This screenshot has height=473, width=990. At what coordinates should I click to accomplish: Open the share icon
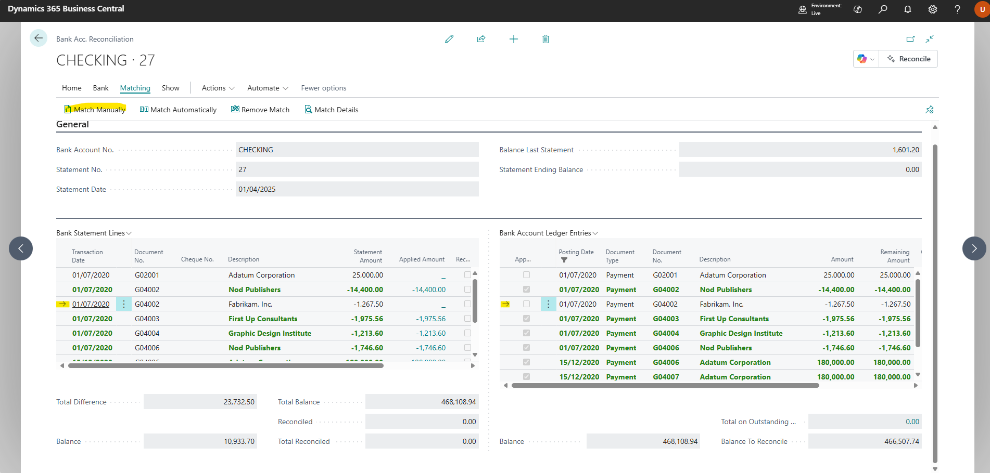point(481,39)
